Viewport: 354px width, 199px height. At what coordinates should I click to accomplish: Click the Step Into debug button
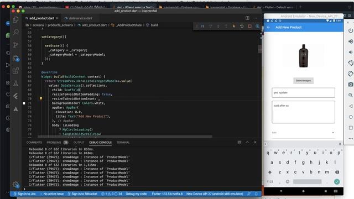tap(218, 26)
